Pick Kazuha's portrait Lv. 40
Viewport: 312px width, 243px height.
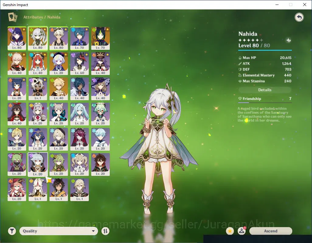17,63
